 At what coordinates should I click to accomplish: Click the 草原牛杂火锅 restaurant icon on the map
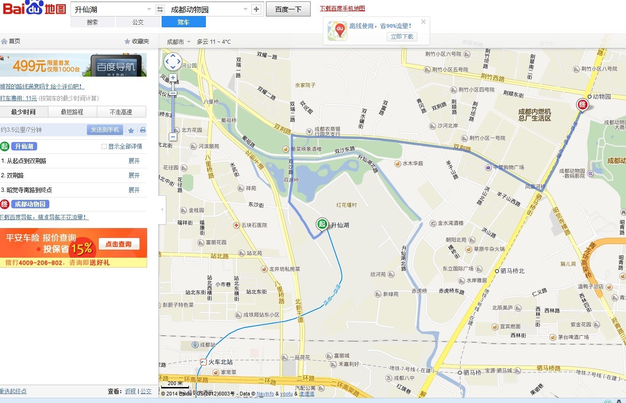click(469, 249)
